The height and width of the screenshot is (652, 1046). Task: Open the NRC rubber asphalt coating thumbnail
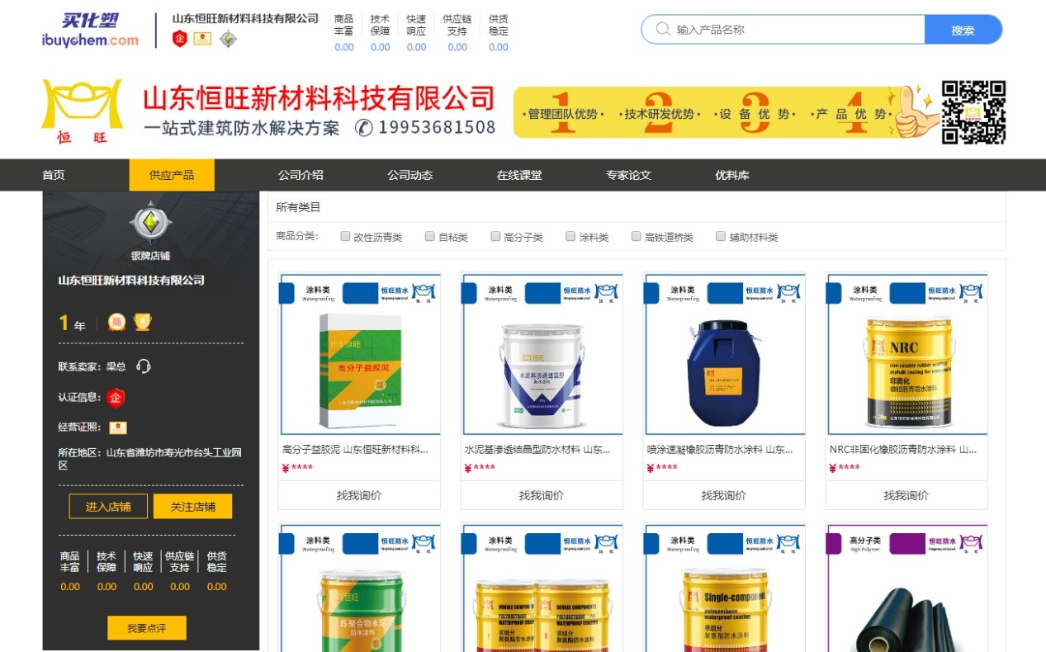click(906, 354)
